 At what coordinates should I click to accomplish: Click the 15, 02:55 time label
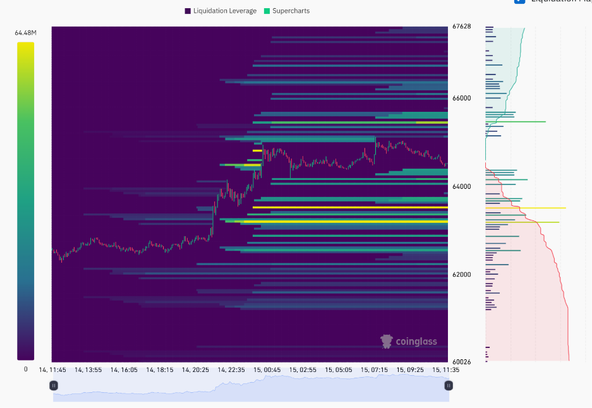[303, 370]
